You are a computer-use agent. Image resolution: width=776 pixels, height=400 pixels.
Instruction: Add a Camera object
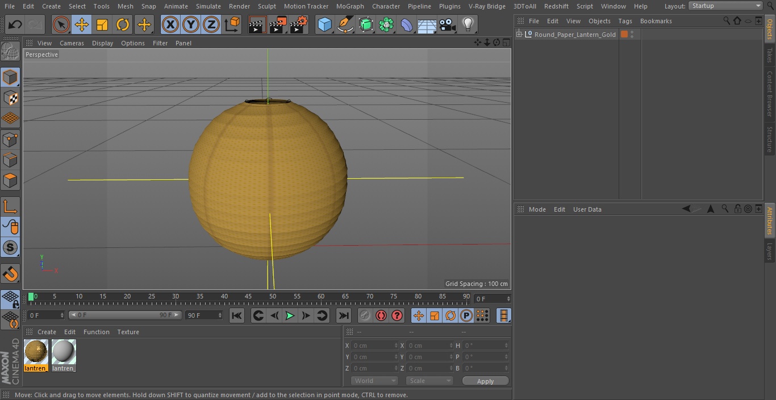point(448,25)
